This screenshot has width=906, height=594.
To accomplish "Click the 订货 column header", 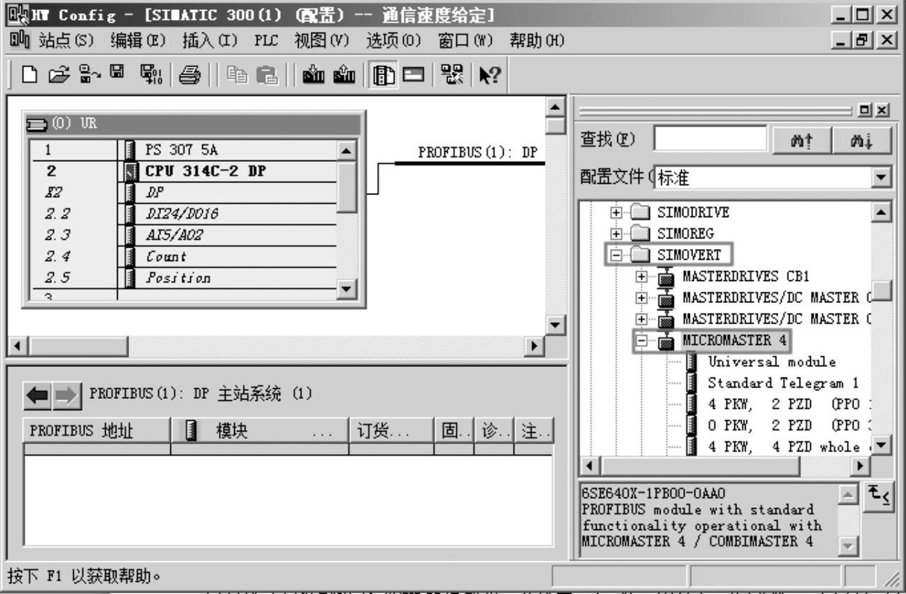I will [x=391, y=431].
